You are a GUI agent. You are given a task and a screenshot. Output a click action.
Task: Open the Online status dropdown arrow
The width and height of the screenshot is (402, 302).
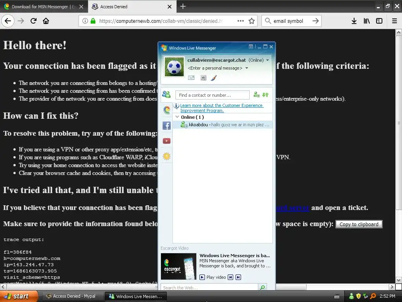(x=268, y=60)
